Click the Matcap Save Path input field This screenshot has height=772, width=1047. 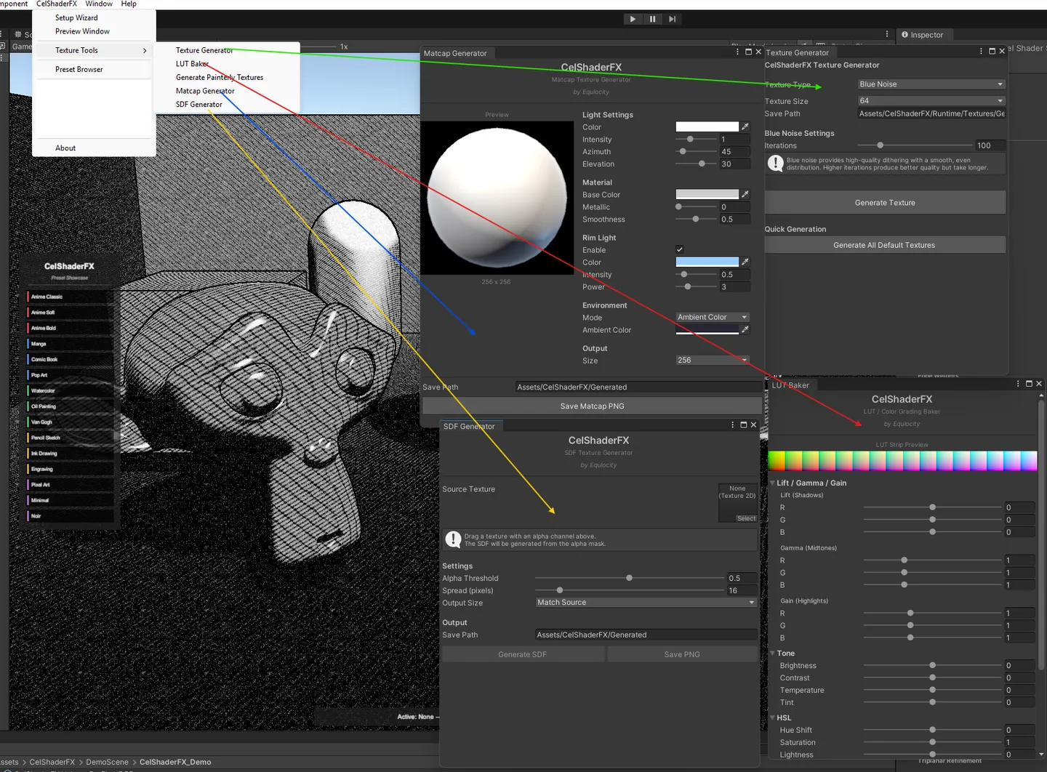(638, 387)
